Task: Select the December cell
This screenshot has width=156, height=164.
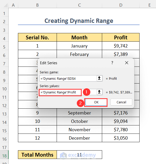Action: click(x=79, y=138)
